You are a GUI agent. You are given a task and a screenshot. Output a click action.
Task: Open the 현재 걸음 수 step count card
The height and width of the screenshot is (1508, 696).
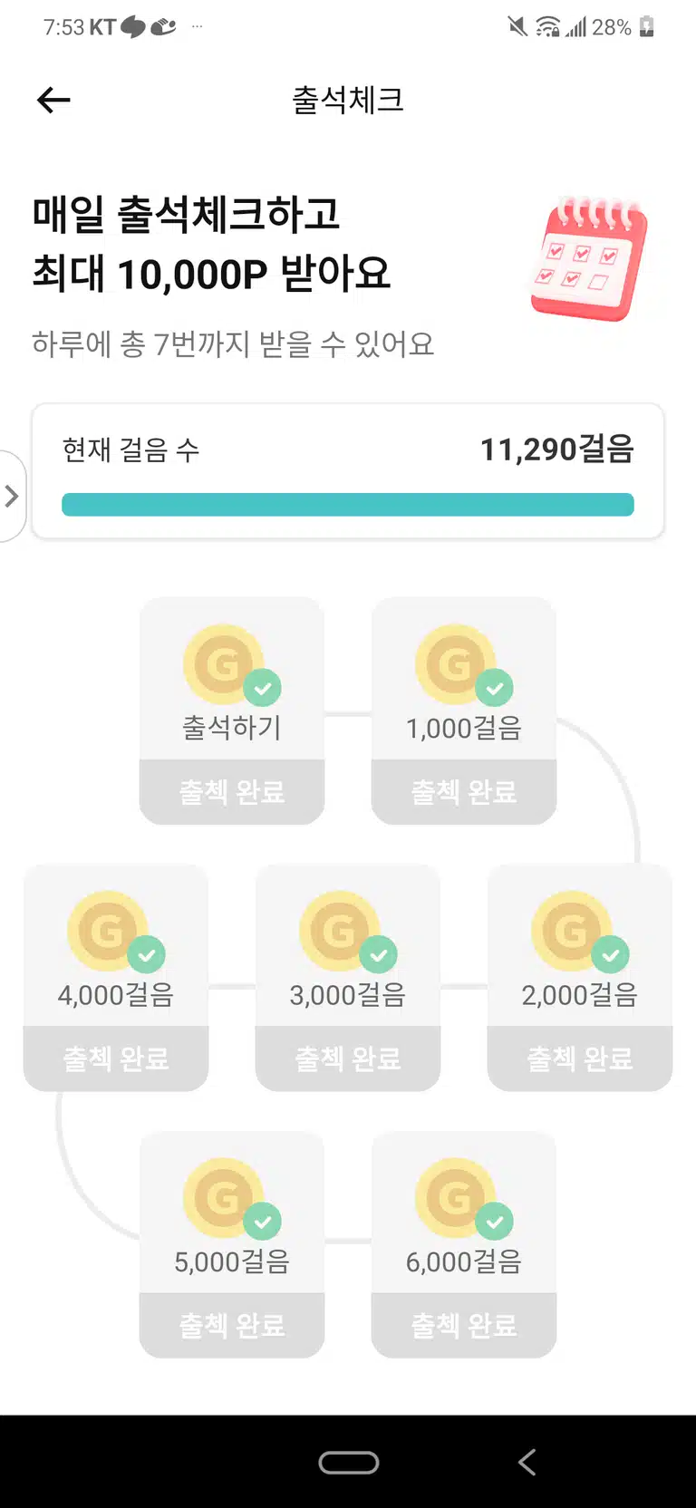tap(348, 471)
